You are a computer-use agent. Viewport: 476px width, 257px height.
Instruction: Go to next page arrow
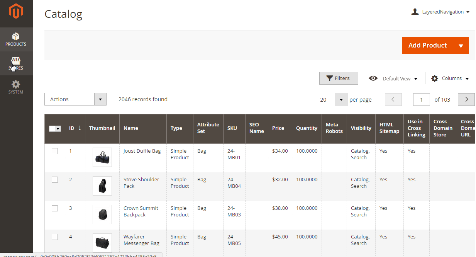466,99
